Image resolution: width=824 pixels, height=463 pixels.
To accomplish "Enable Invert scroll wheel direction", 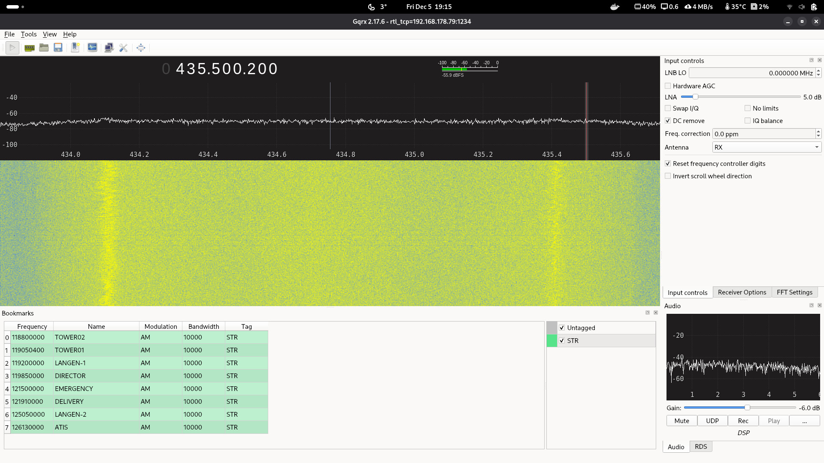I will pyautogui.click(x=668, y=176).
